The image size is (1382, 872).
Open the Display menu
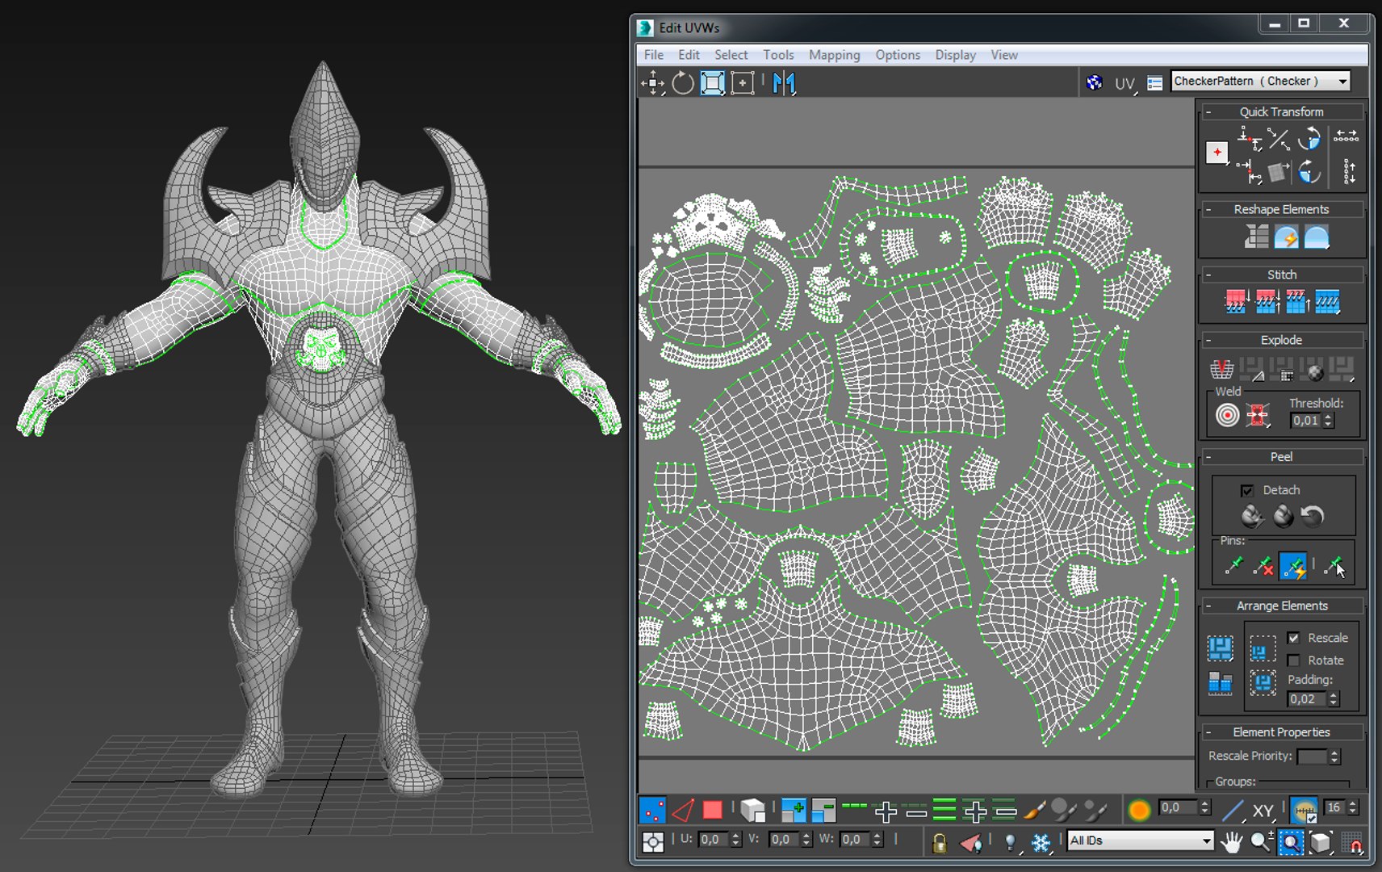(955, 55)
